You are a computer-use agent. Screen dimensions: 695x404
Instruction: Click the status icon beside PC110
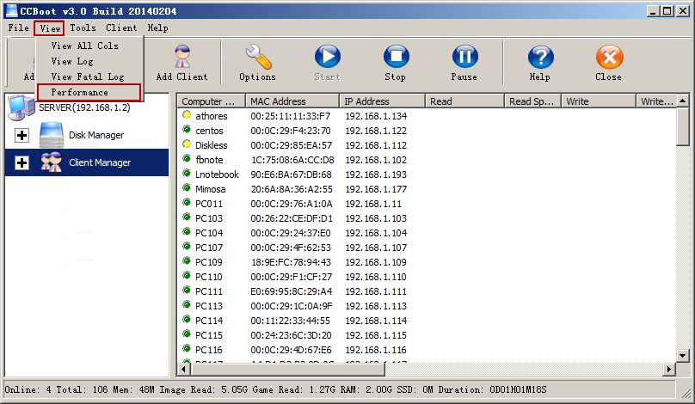[x=187, y=276]
